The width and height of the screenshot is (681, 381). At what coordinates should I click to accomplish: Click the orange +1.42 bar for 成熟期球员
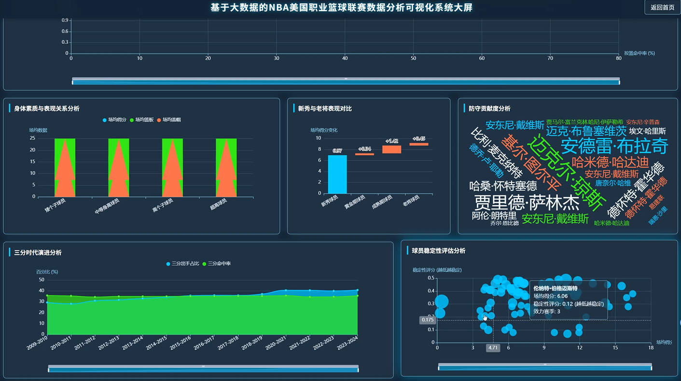click(392, 150)
